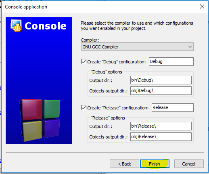The width and height of the screenshot is (209, 174).
Task: Edit the Release output dir field bin\Release\
Action: pyautogui.click(x=161, y=126)
